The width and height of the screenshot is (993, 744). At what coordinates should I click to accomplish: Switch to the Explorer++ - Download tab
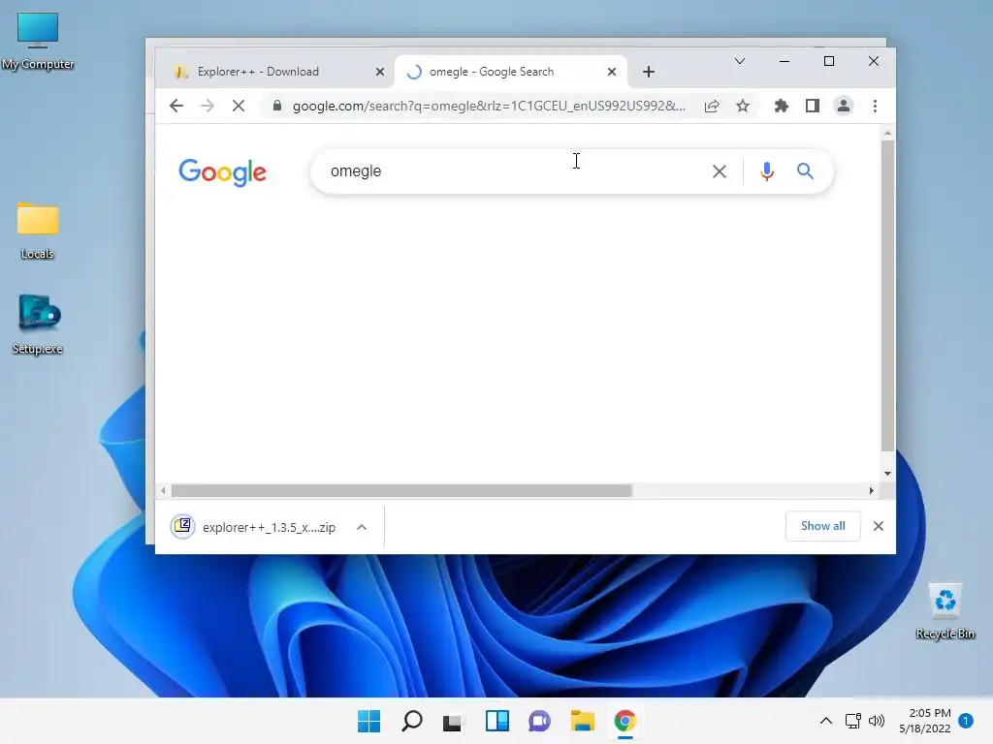274,72
